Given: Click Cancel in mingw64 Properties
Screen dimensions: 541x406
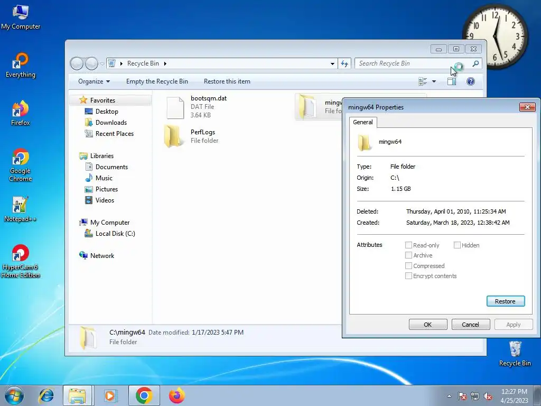Looking at the screenshot, I should click(471, 325).
